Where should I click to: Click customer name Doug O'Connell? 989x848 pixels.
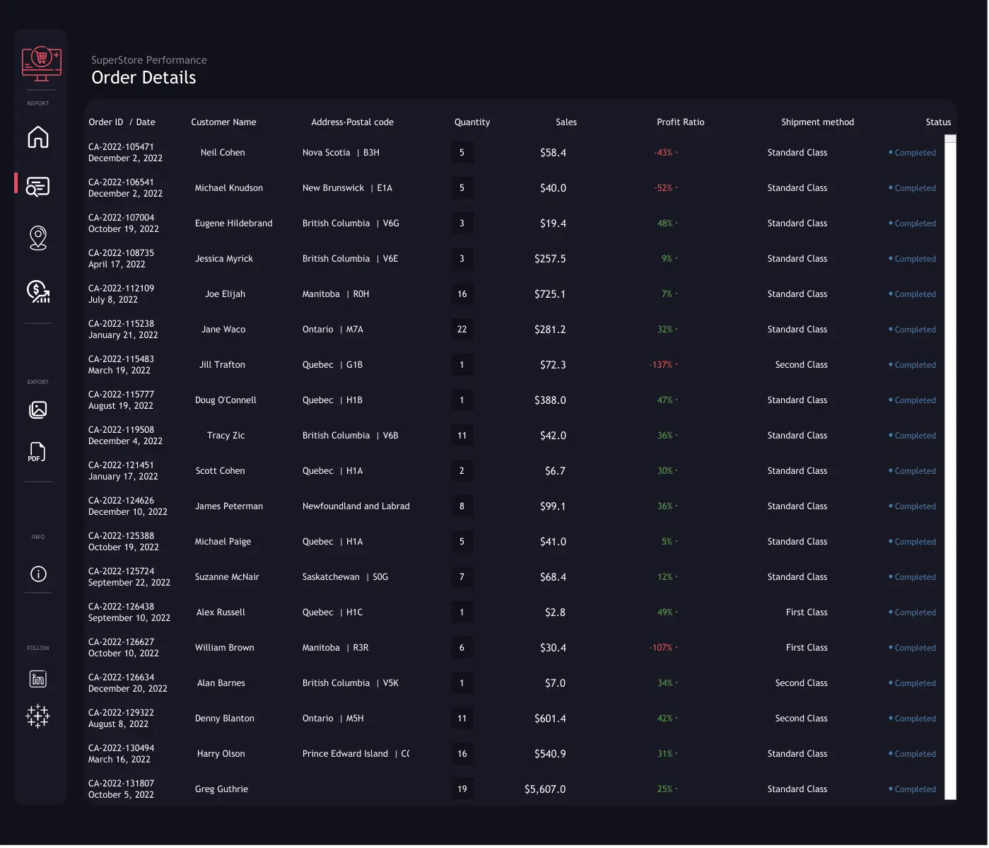tap(226, 400)
